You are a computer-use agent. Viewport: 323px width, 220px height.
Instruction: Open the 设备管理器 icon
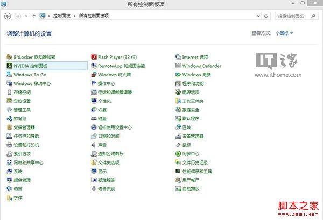tap(178, 136)
